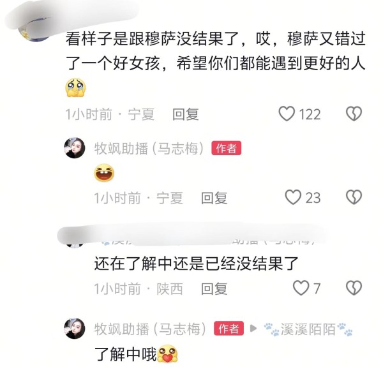Open 牧飒助播 (马志梅) profile from first reply

[149, 148]
